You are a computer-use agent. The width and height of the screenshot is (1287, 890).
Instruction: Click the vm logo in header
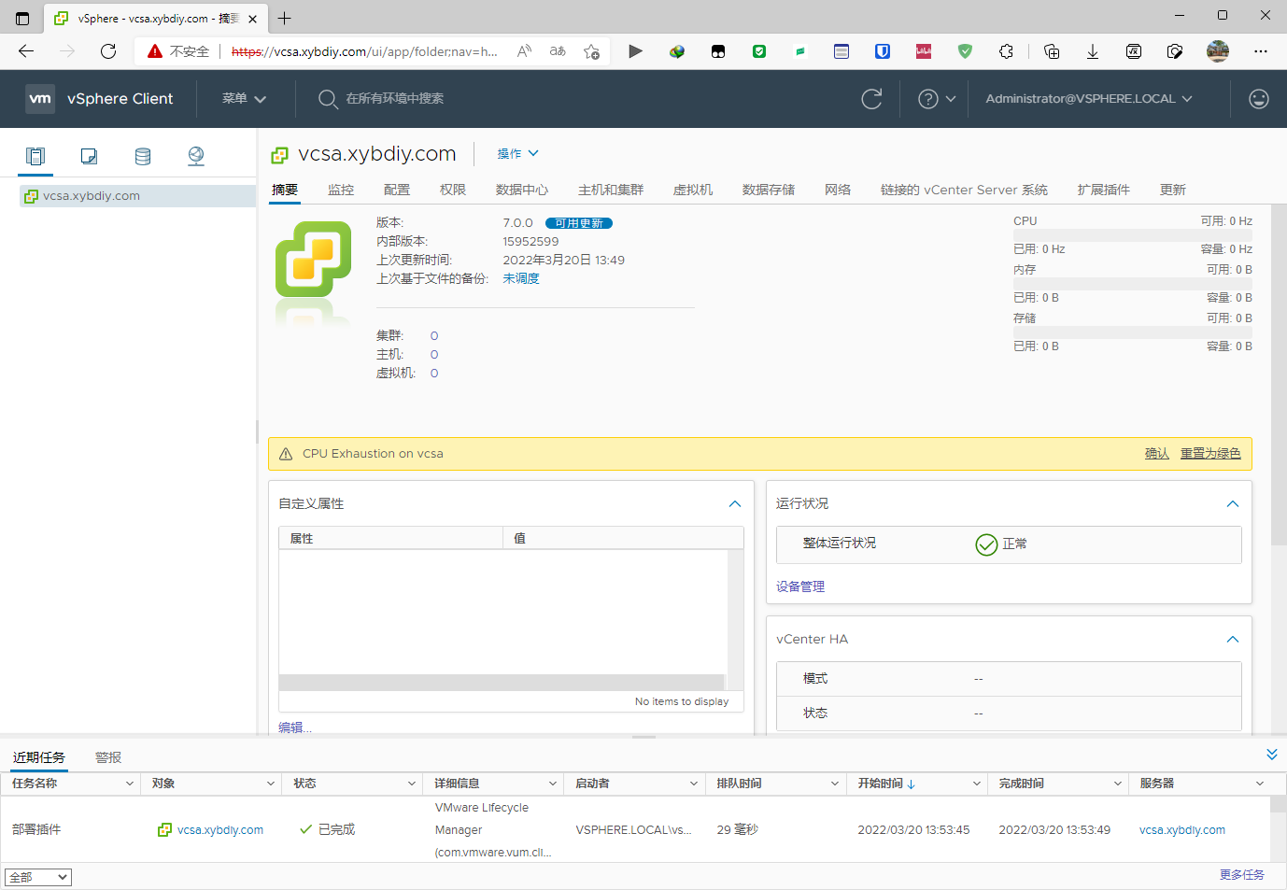point(40,98)
